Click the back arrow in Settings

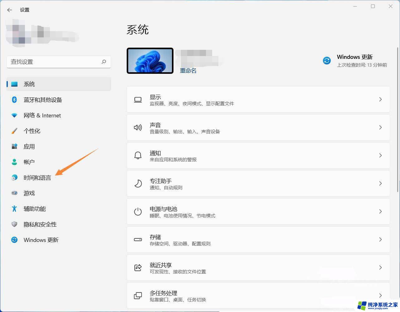(x=9, y=10)
